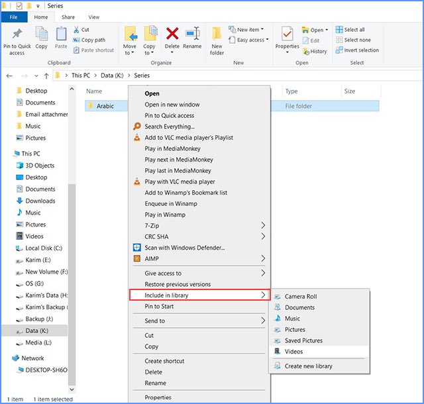
Task: Go back with the left arrow
Action: tap(9, 76)
